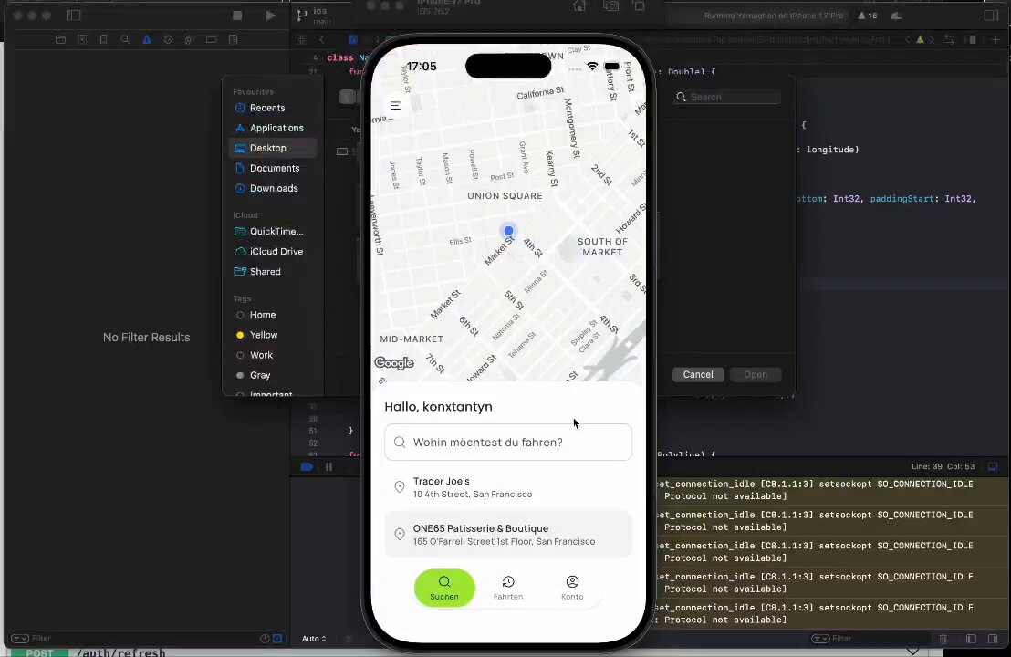Open Downloads in the sidebar
This screenshot has height=657, width=1011.
(x=273, y=188)
